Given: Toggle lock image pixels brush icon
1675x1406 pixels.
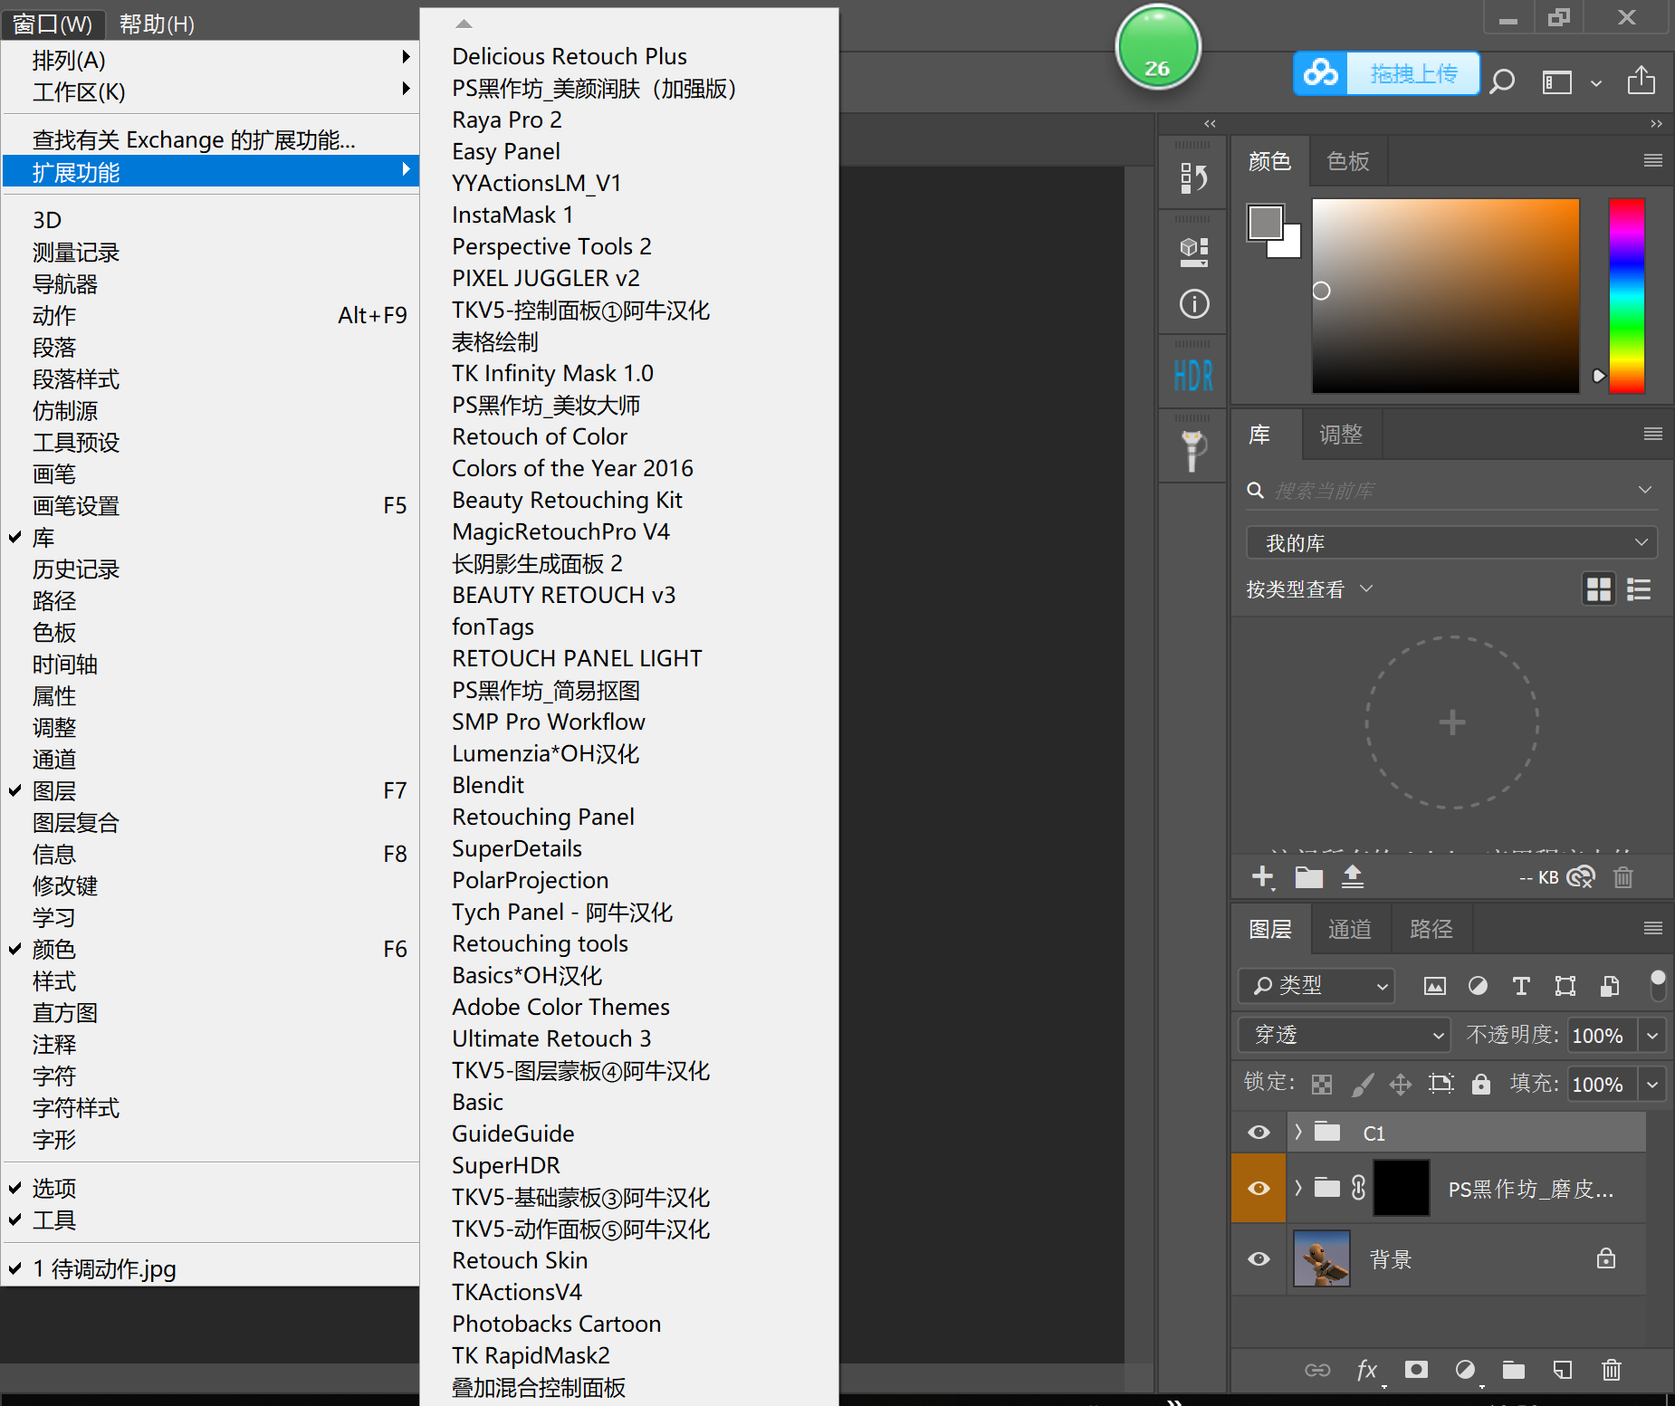Looking at the screenshot, I should [x=1362, y=1084].
